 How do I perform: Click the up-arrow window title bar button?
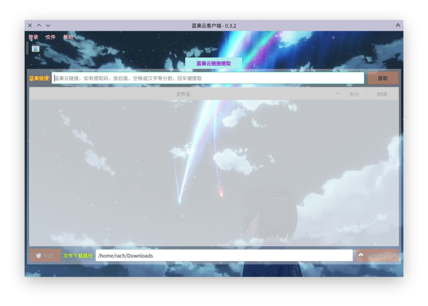(x=39, y=25)
